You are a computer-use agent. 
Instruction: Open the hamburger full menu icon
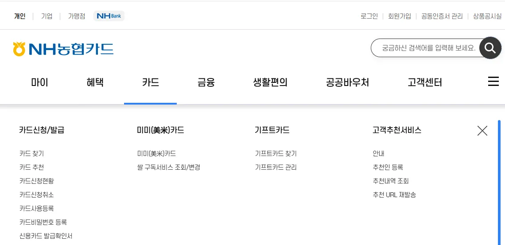tap(493, 82)
